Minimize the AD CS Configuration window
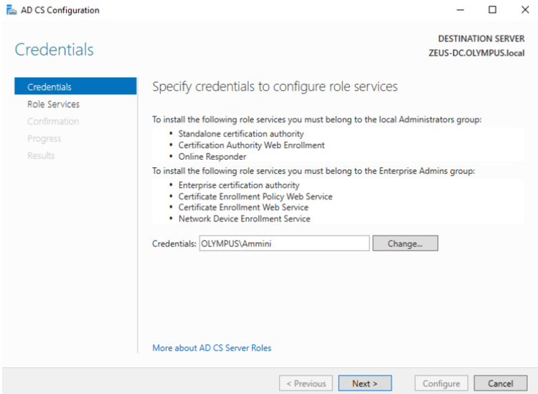Image resolution: width=538 pixels, height=394 pixels. pos(460,10)
